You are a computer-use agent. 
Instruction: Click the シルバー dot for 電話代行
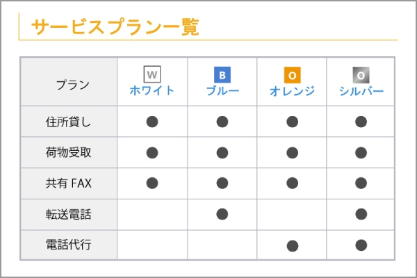tap(361, 245)
